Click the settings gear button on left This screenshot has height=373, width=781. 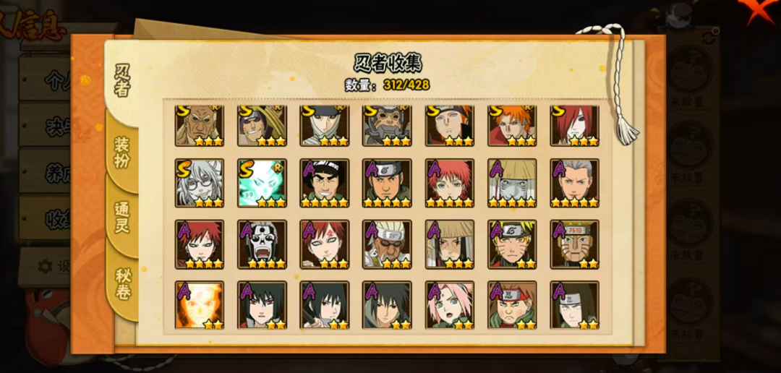(x=46, y=267)
